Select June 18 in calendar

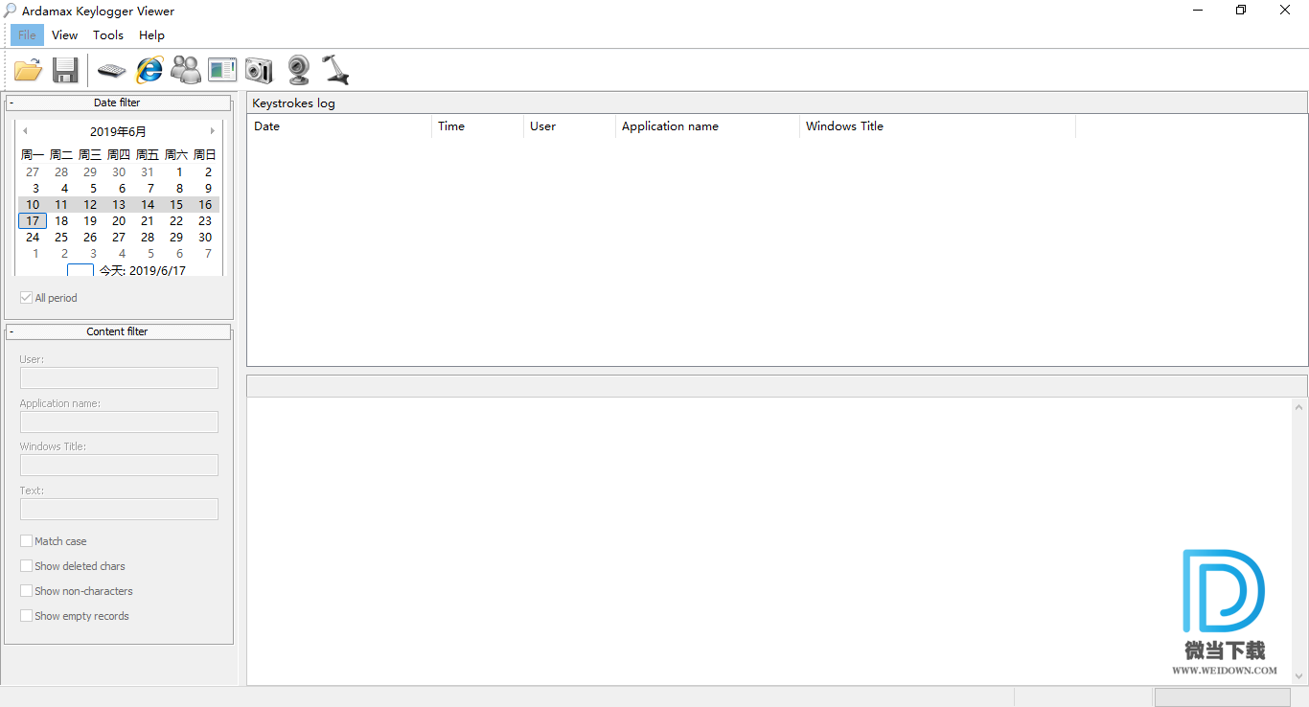click(61, 221)
